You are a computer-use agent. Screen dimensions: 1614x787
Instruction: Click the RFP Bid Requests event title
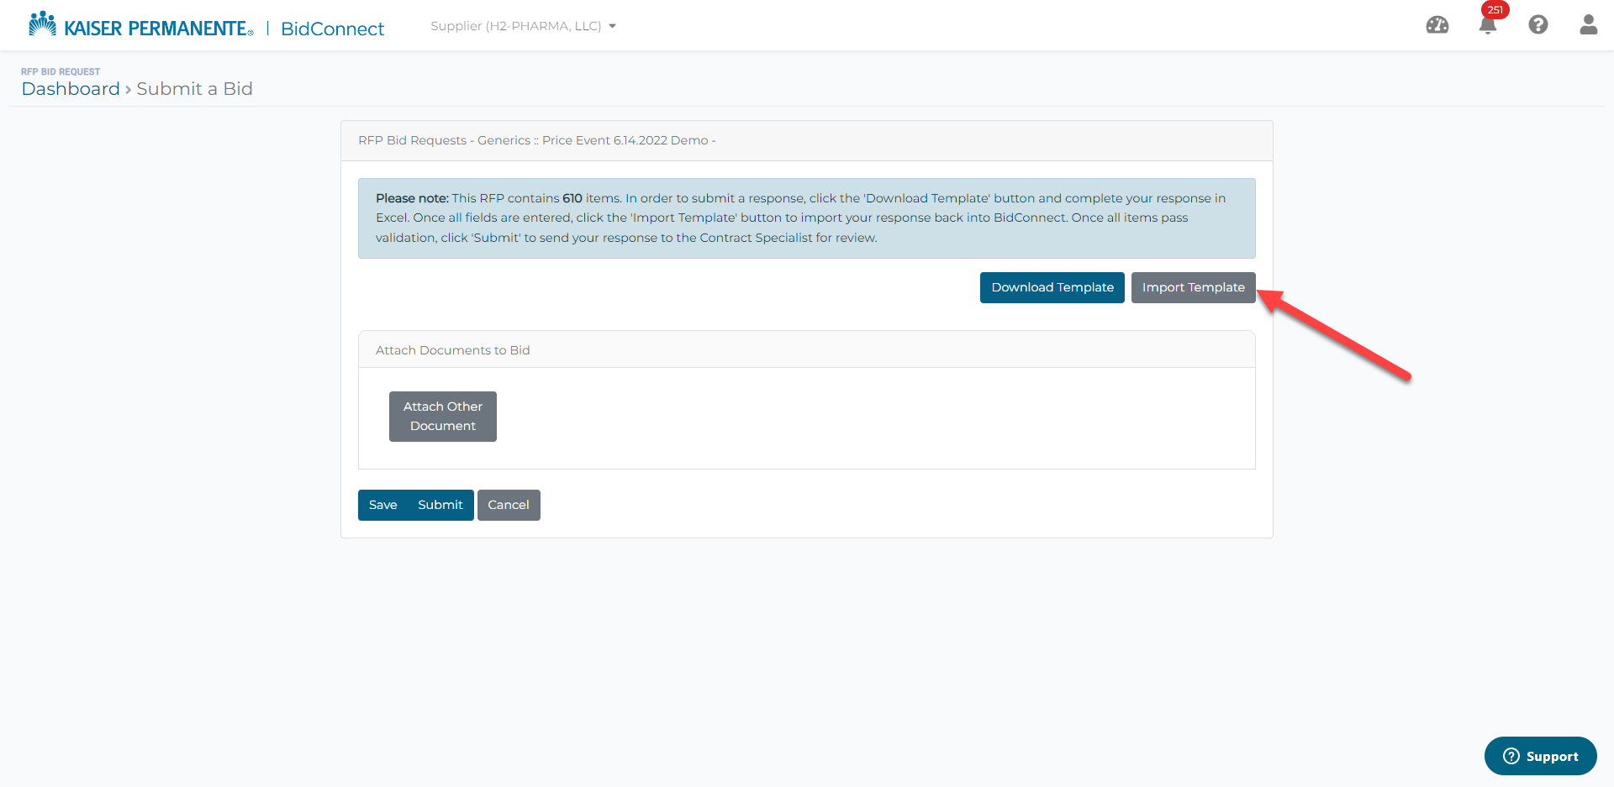536,140
